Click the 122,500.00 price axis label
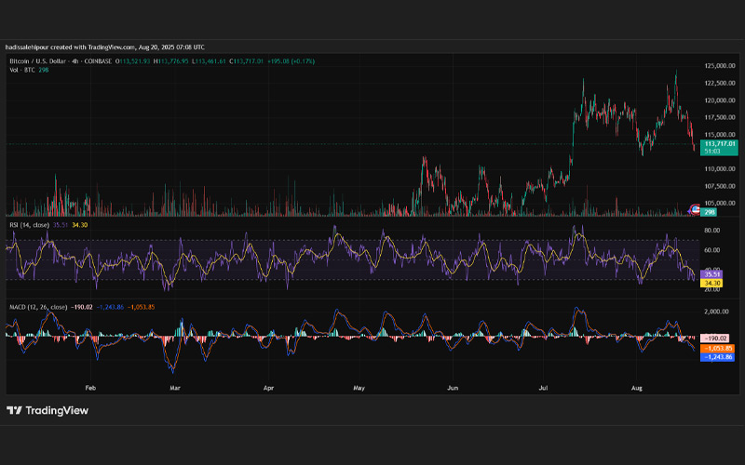The image size is (745, 465). (720, 83)
